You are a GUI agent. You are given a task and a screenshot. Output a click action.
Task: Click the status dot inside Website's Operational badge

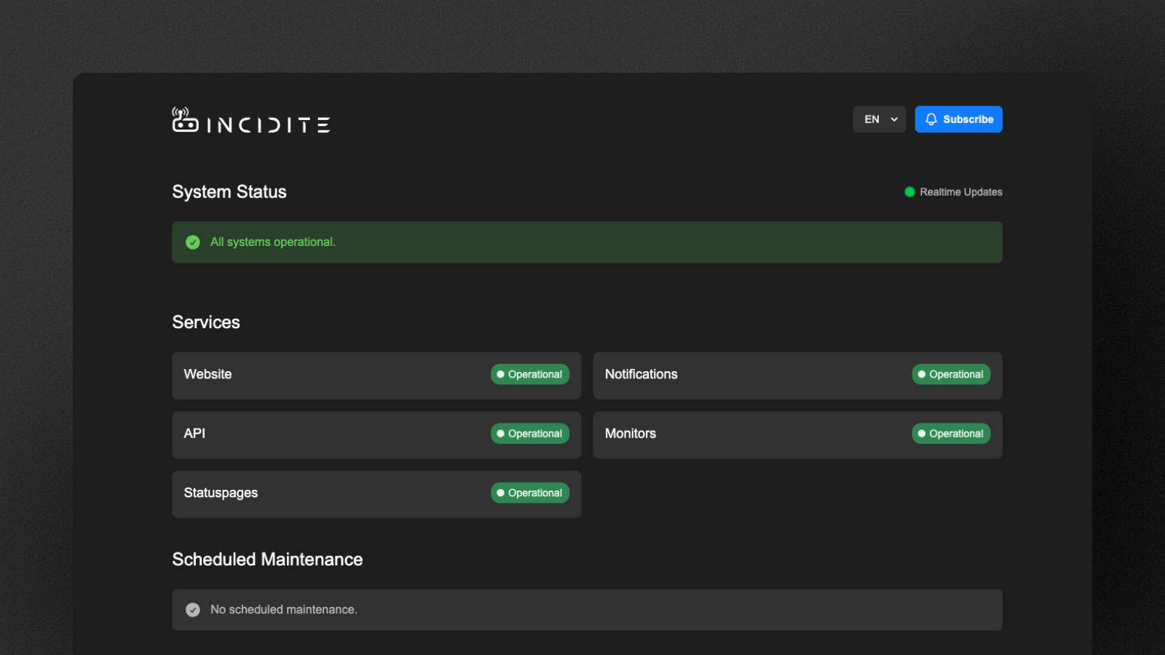[500, 374]
